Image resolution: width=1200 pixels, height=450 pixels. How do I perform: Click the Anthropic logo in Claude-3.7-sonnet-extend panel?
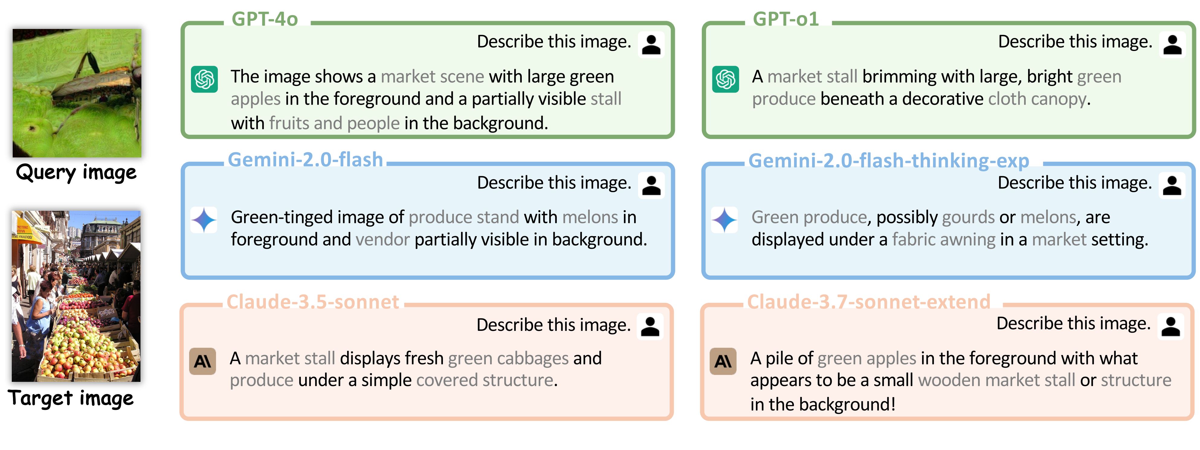(723, 361)
